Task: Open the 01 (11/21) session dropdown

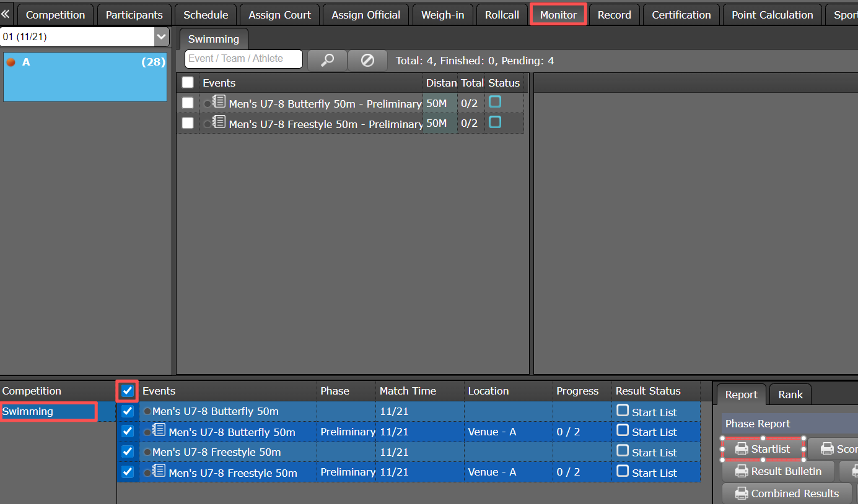Action: [161, 36]
